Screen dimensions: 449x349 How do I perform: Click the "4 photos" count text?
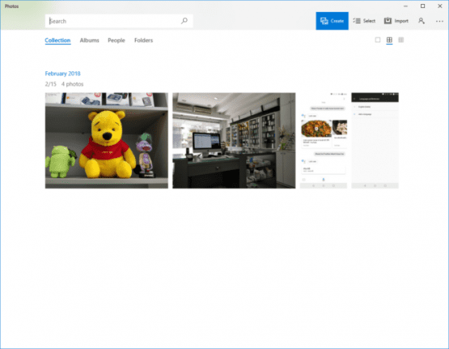[73, 84]
